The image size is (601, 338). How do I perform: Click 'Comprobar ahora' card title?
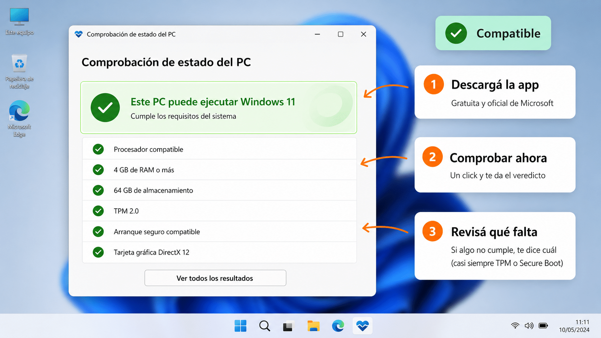[x=498, y=158]
